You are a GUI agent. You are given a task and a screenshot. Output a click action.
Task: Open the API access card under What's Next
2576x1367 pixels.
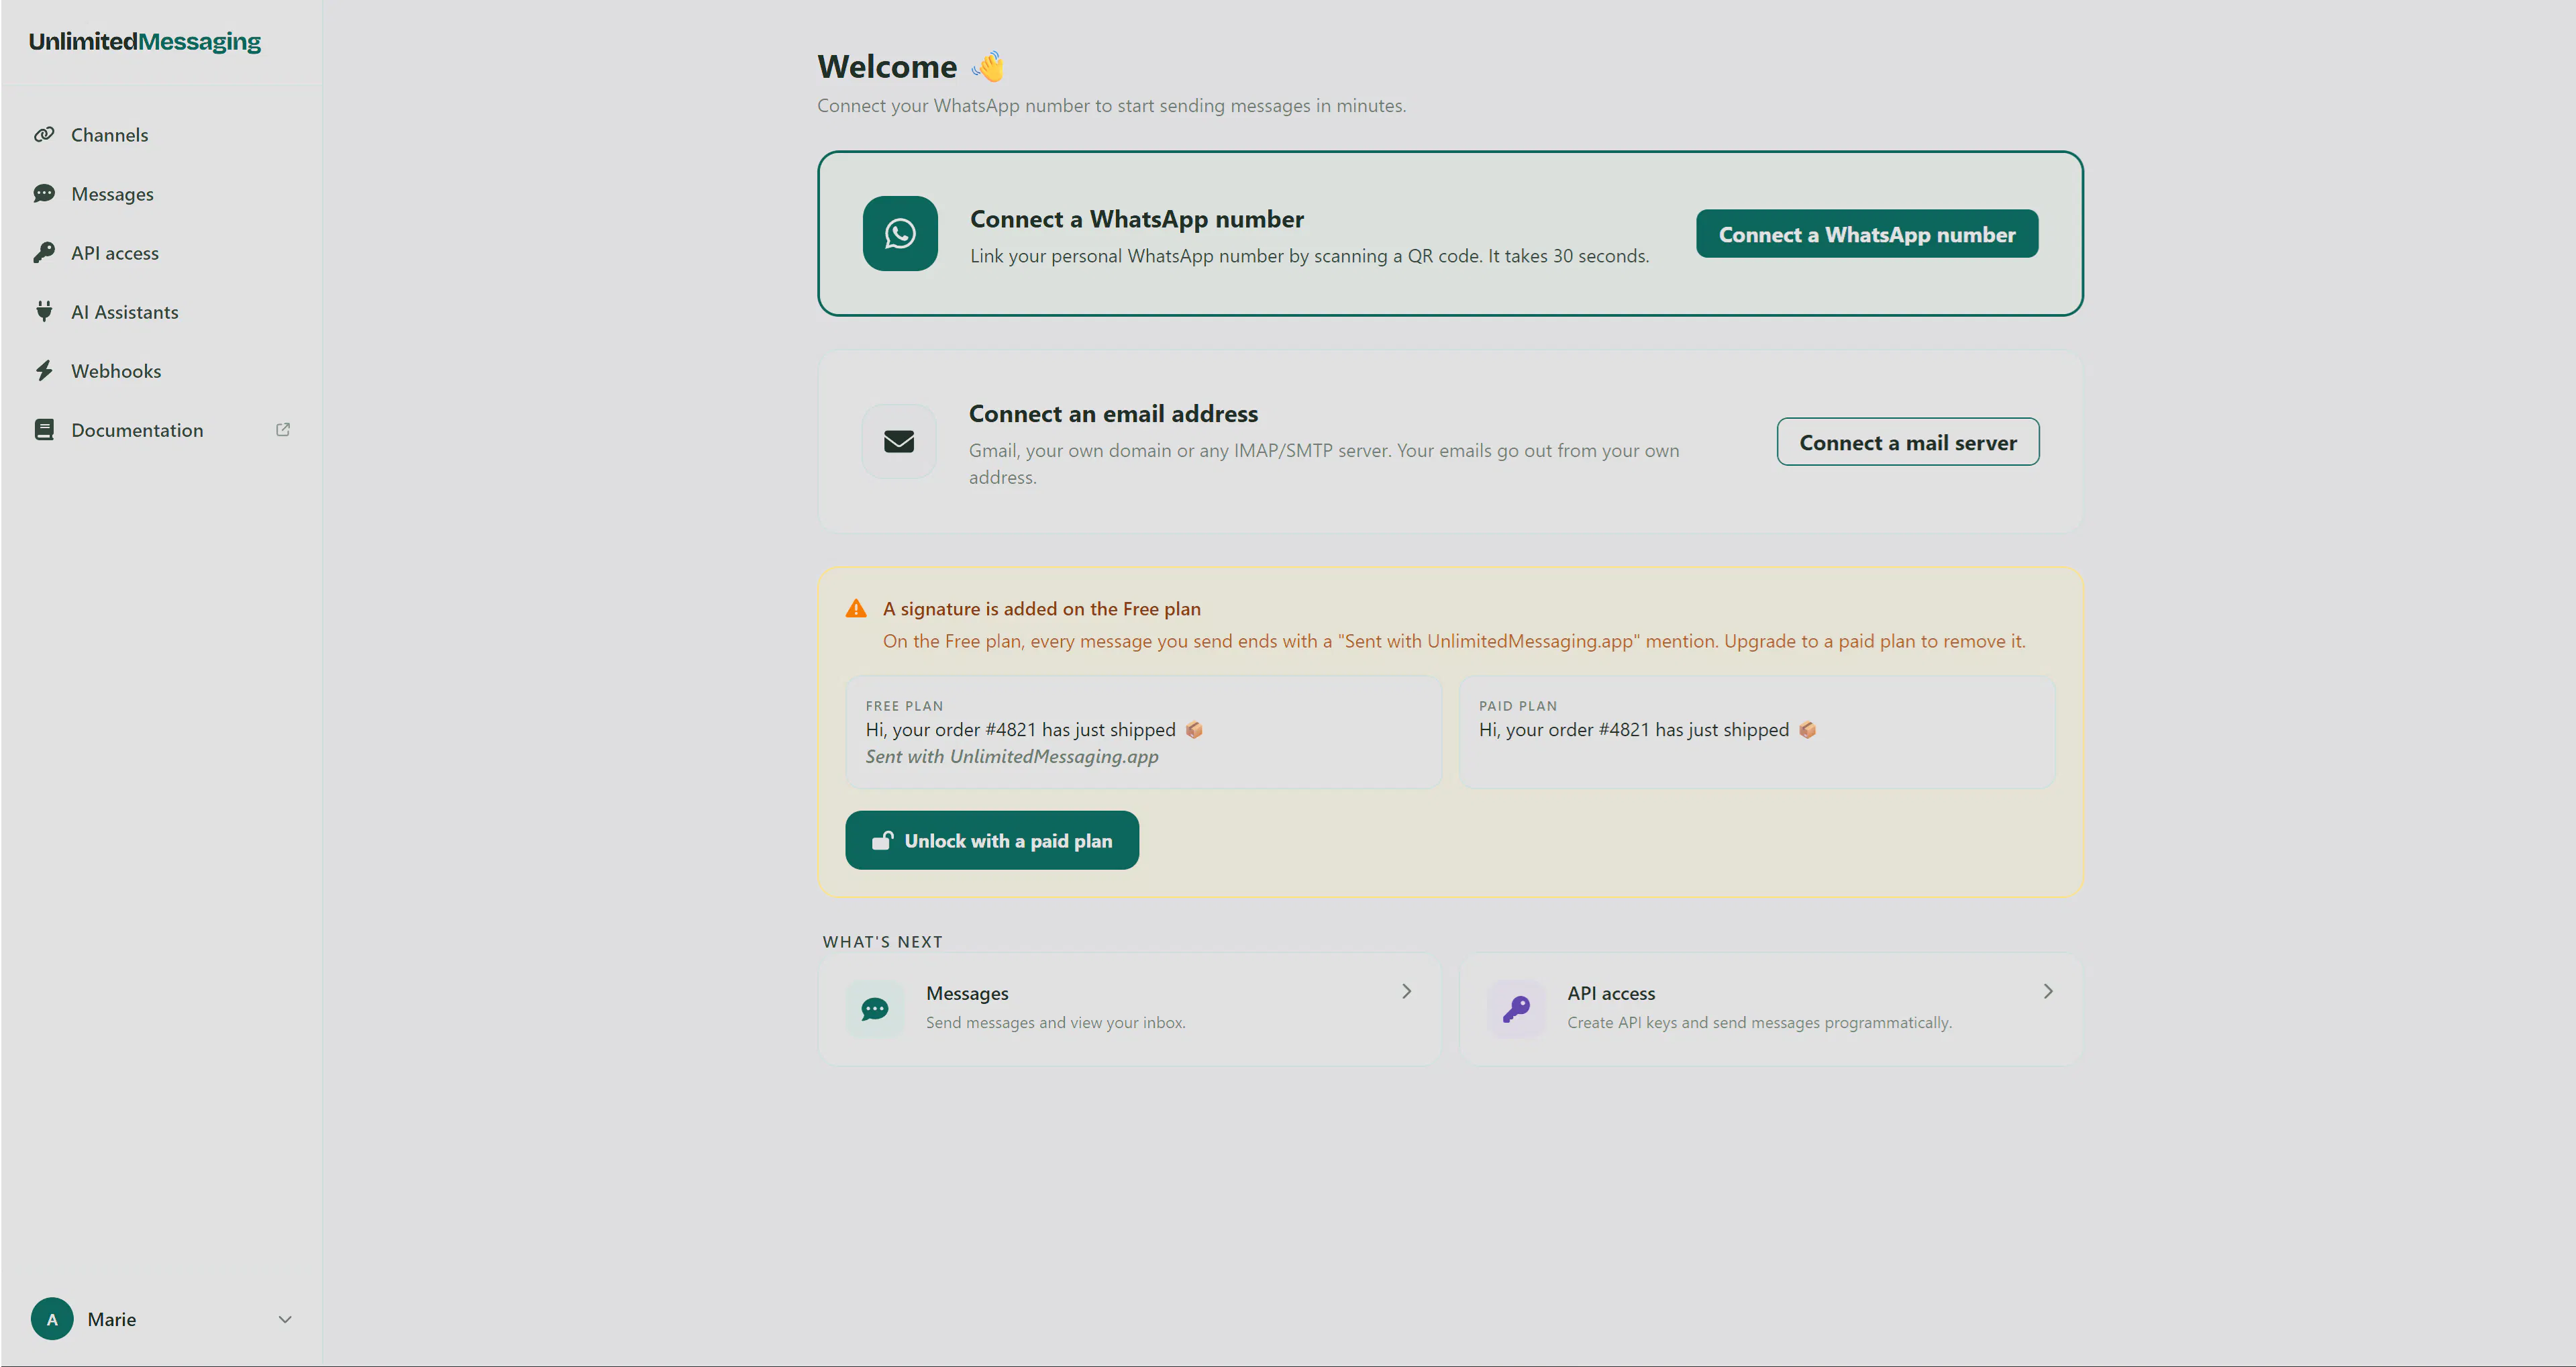click(1770, 1009)
